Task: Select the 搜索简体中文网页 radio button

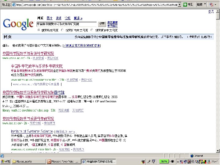Action: [92, 30]
